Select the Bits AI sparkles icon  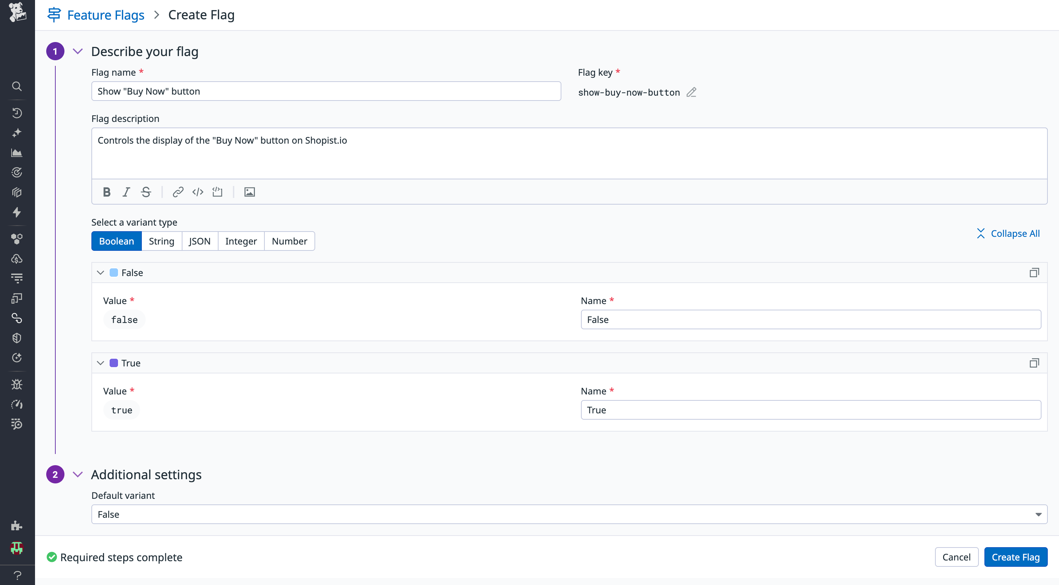coord(17,132)
